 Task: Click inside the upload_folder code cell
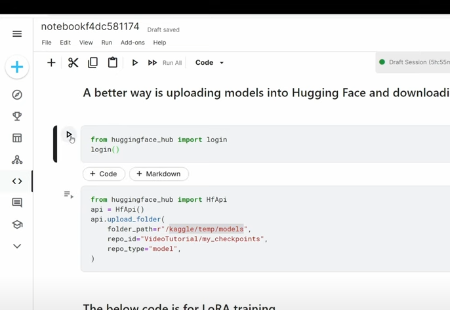click(265, 229)
